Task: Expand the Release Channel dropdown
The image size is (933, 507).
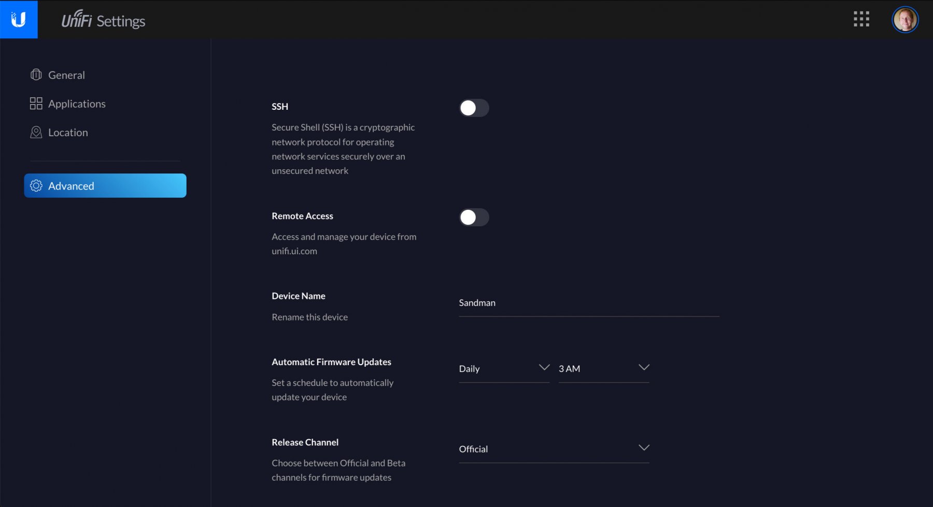Action: 554,449
